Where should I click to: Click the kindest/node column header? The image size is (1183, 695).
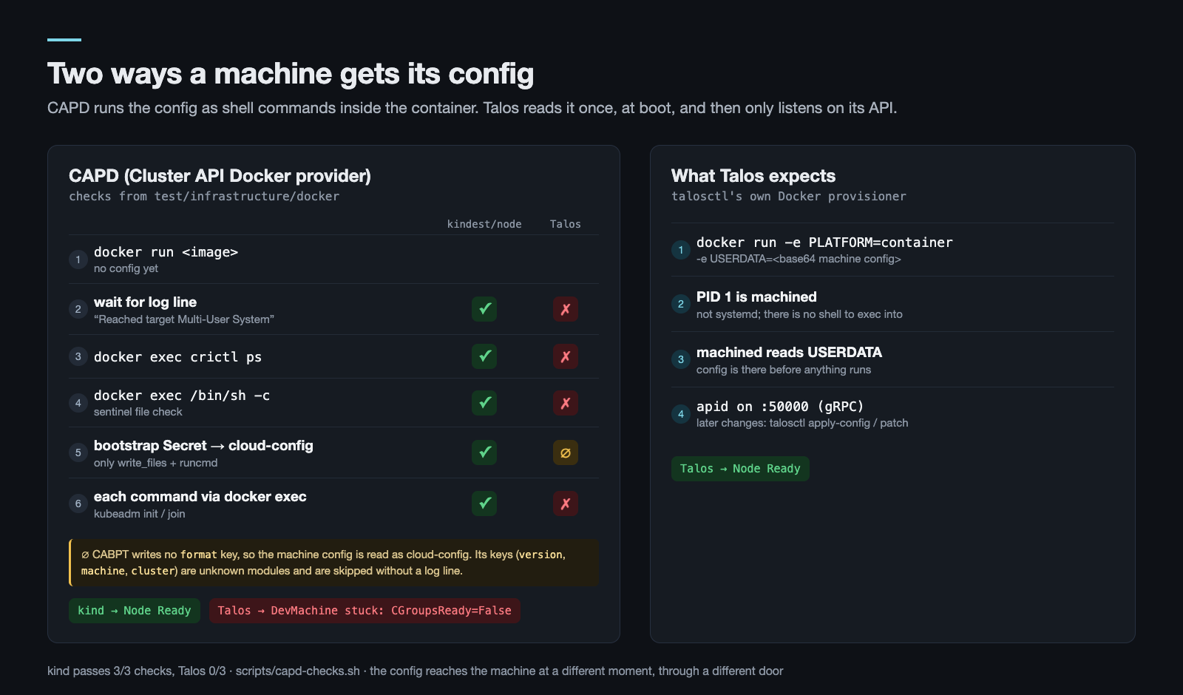[x=484, y=224]
